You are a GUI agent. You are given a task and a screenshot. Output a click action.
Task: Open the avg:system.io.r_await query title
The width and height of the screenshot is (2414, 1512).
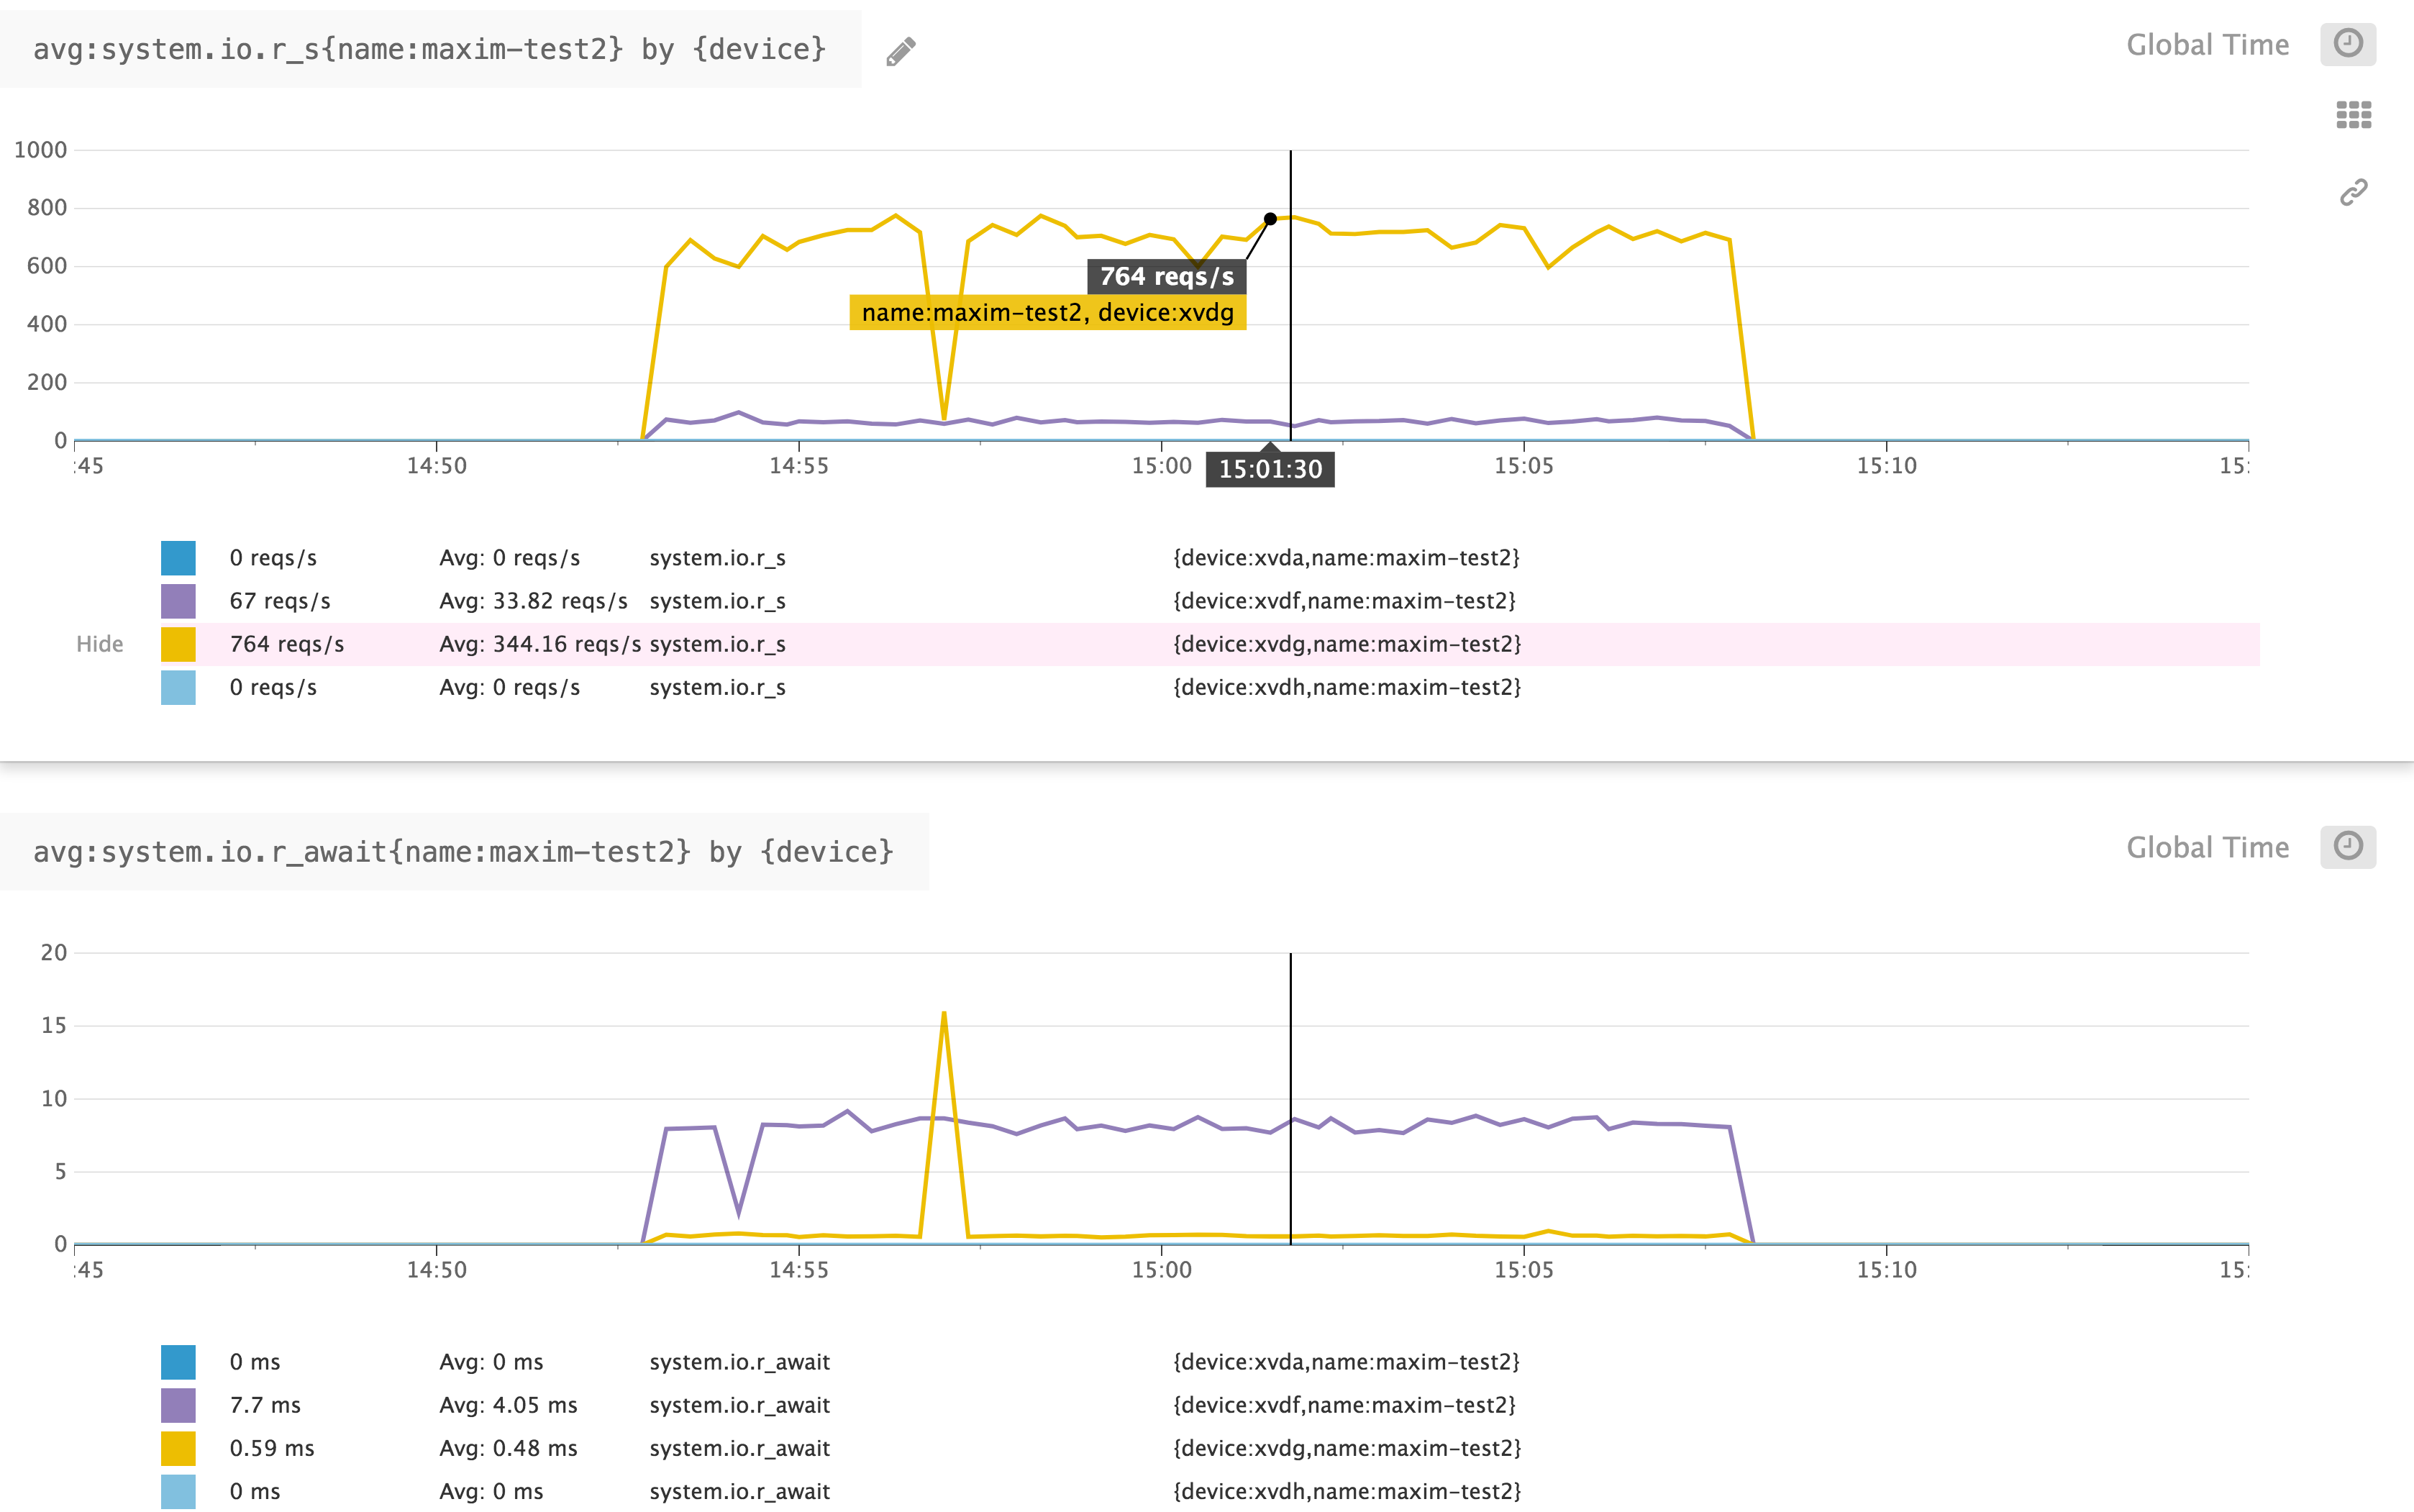[x=463, y=850]
